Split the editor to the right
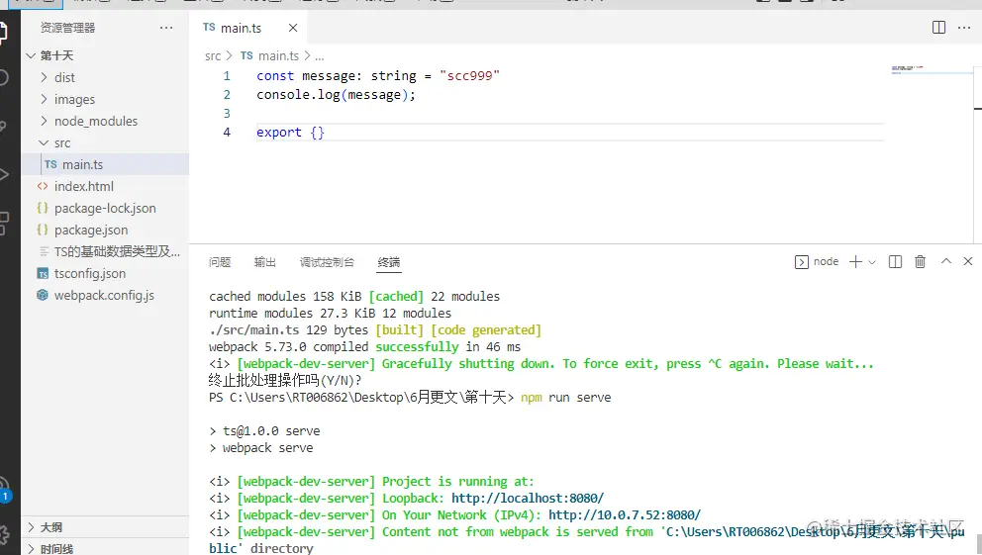982x555 pixels. coord(938,27)
